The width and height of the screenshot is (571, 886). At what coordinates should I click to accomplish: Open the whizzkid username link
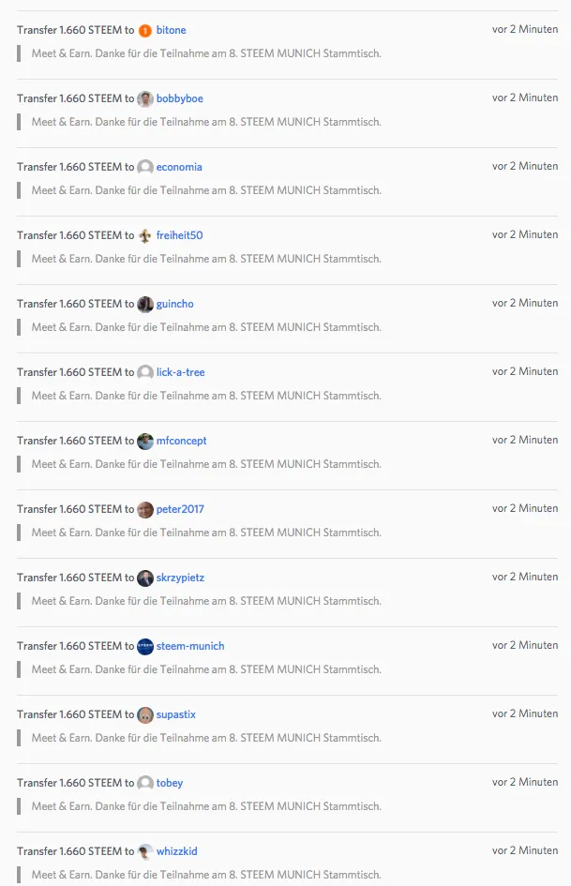177,851
